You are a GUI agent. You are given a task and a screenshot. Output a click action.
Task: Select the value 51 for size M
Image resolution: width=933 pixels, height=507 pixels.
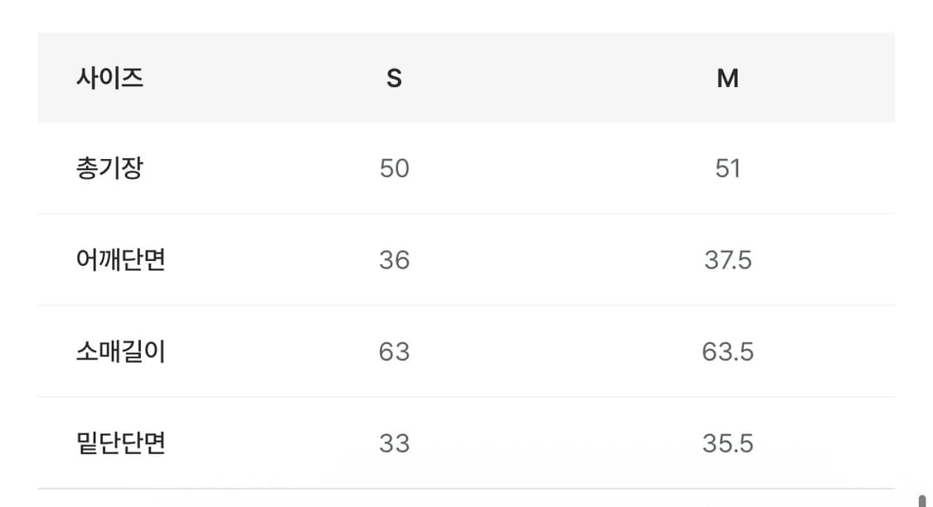tap(727, 169)
